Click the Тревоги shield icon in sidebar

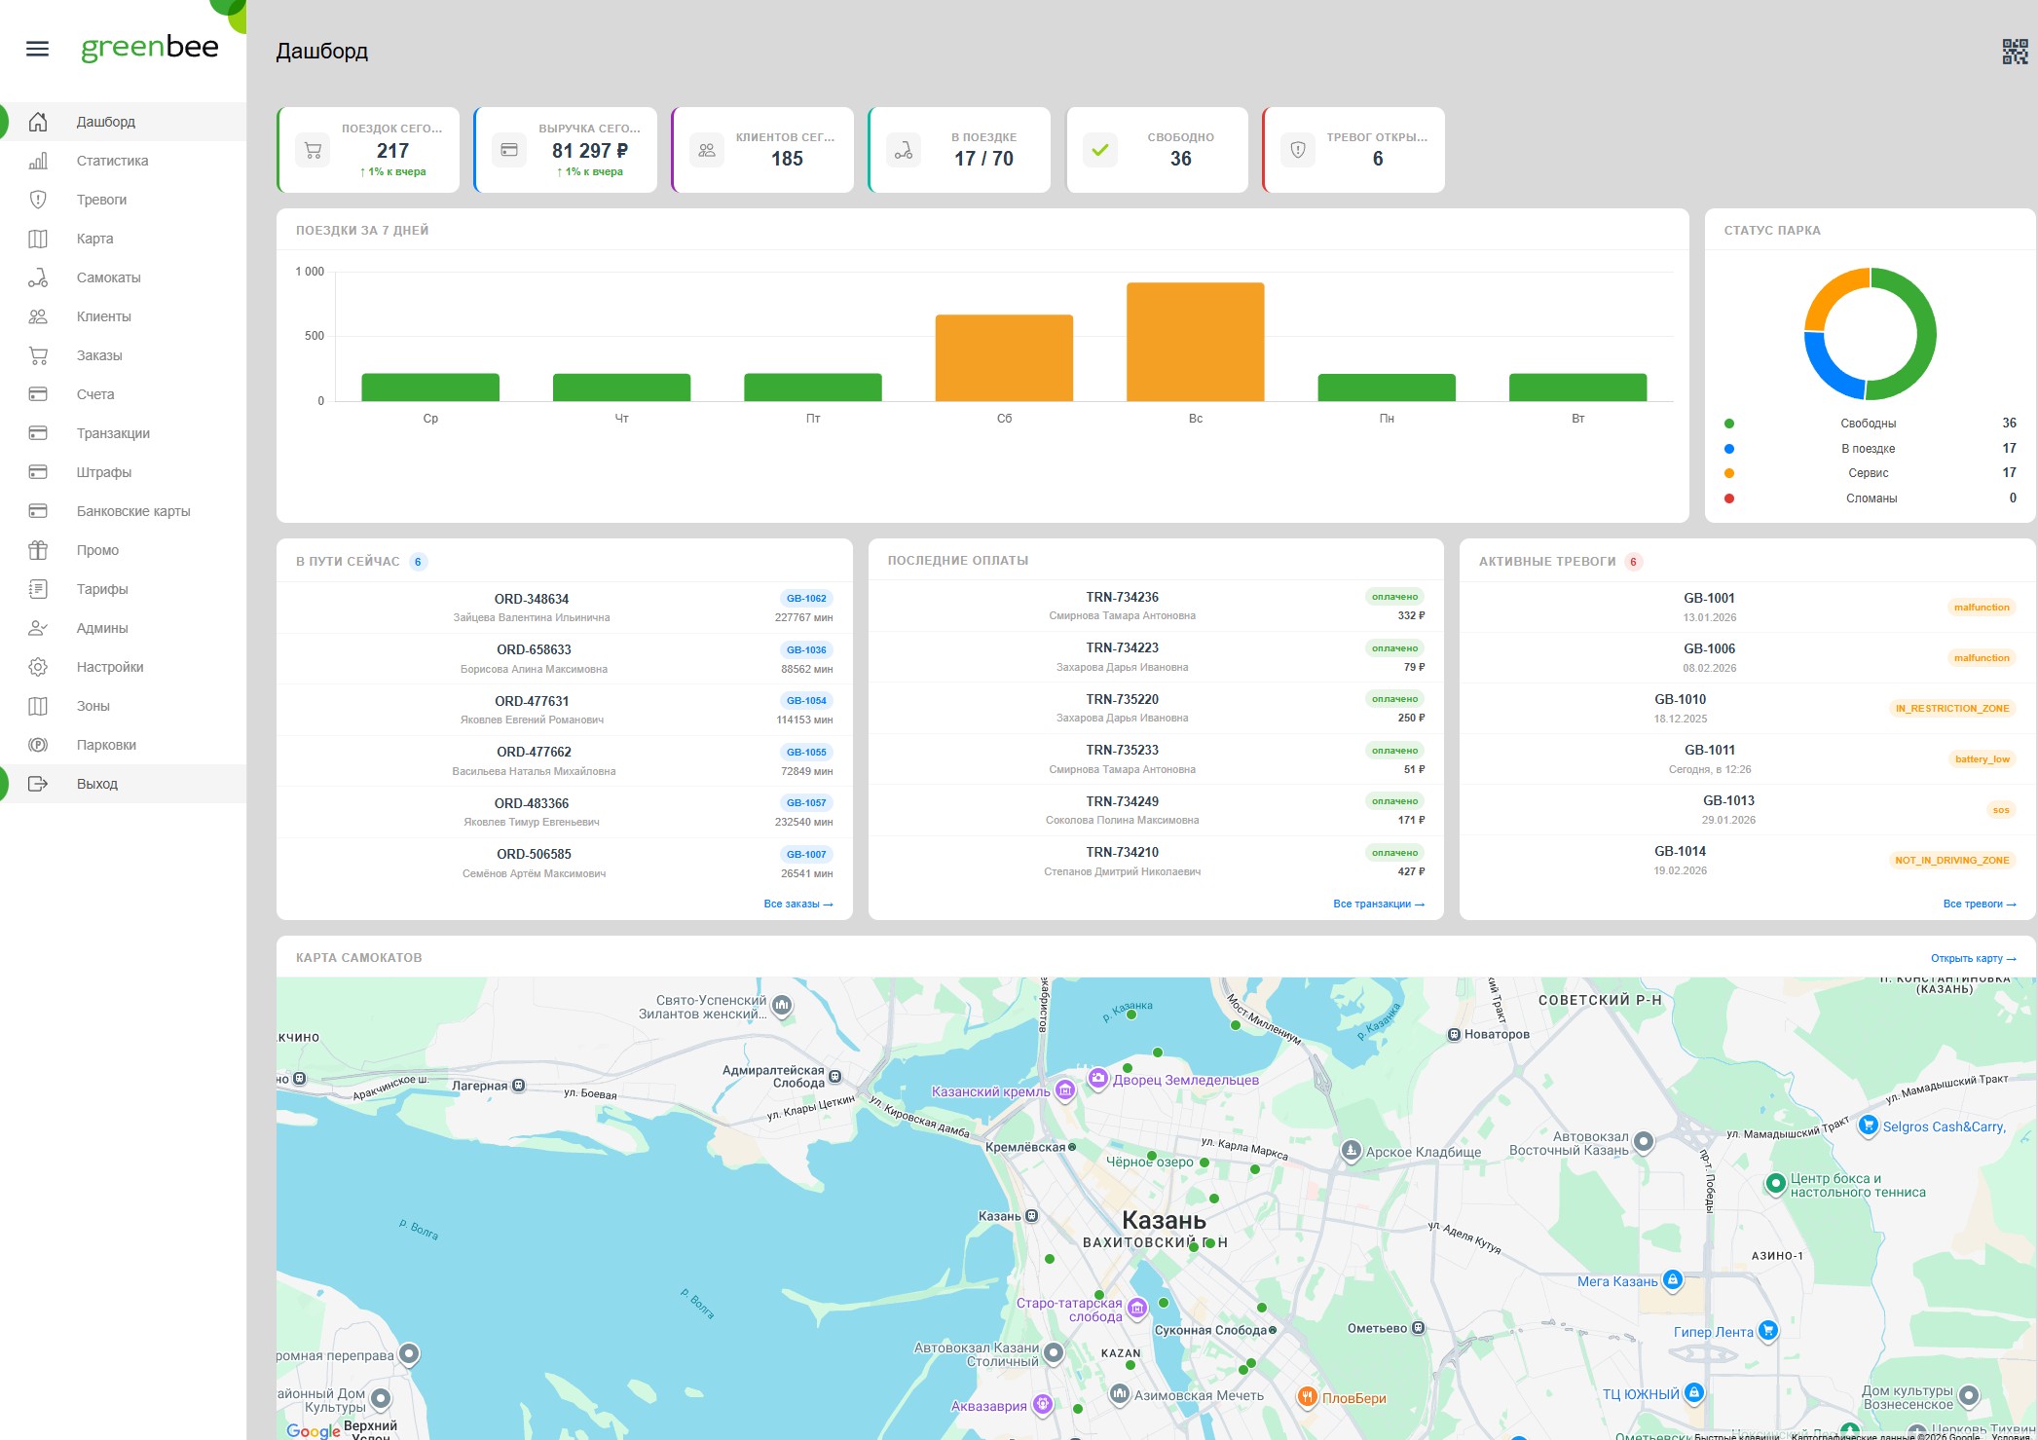[38, 200]
